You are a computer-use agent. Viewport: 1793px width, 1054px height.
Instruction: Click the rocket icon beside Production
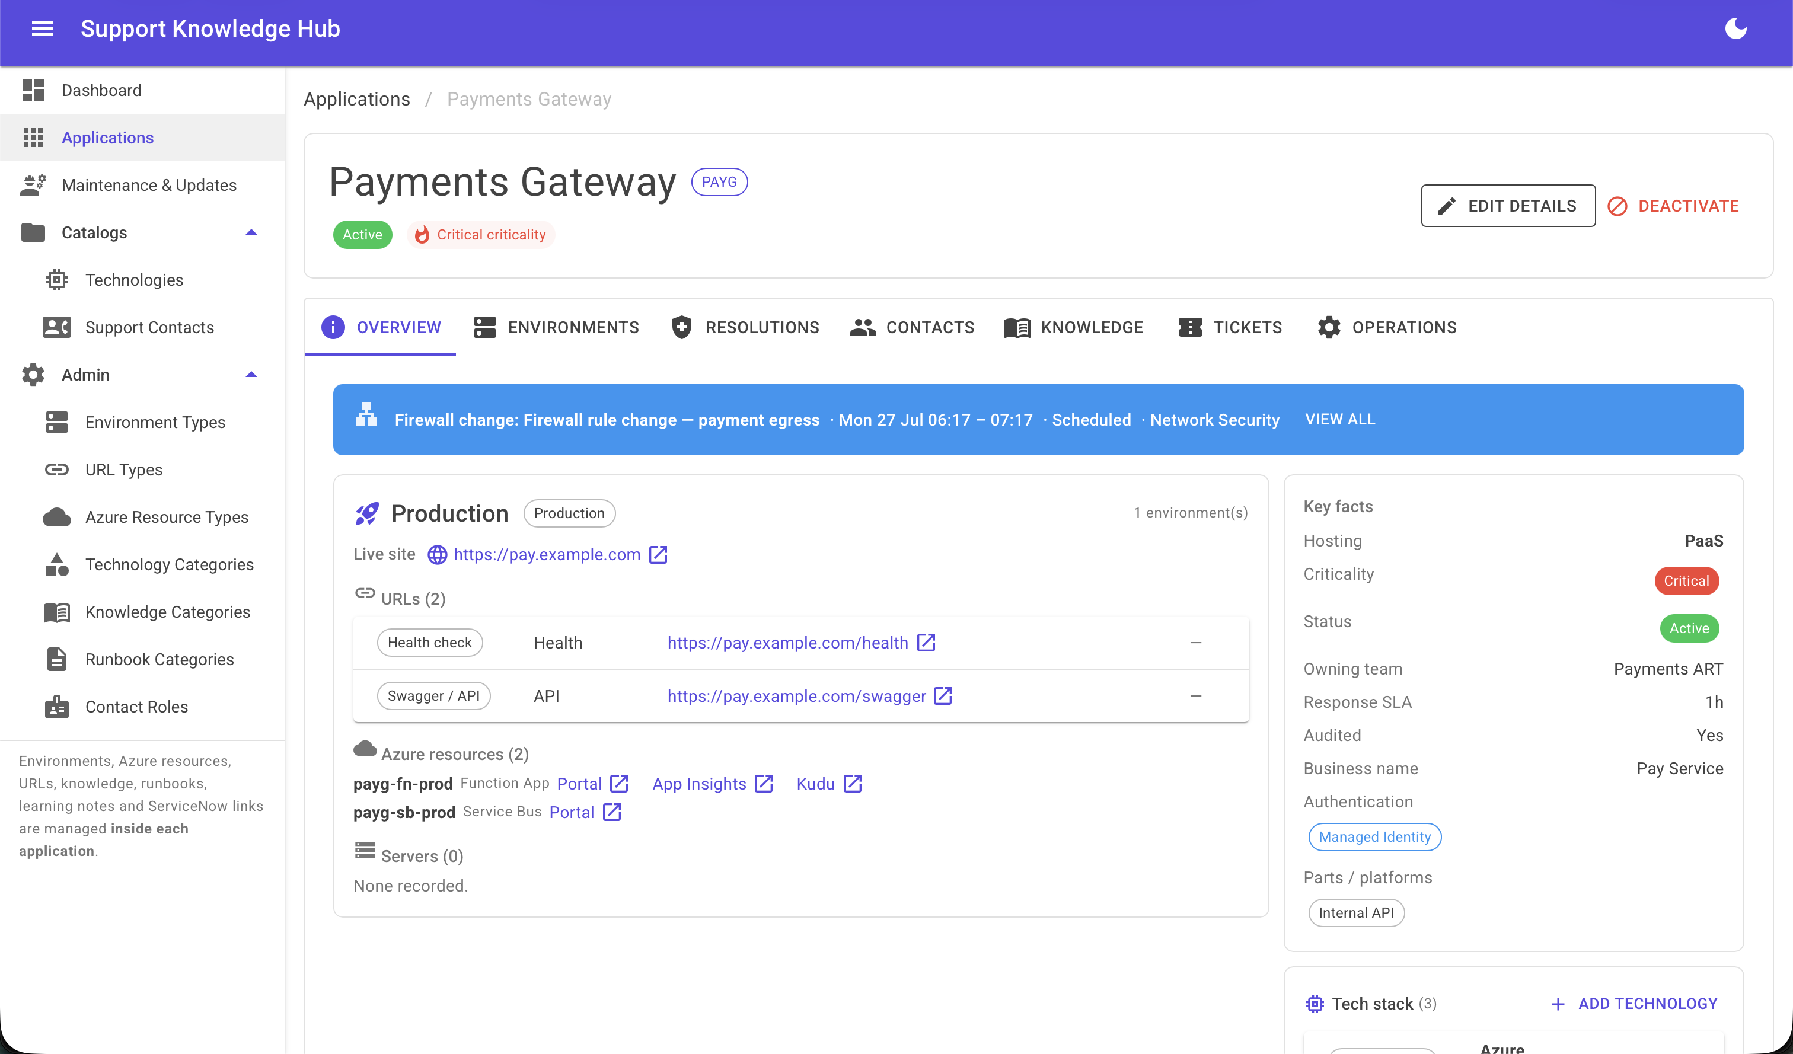coord(367,513)
